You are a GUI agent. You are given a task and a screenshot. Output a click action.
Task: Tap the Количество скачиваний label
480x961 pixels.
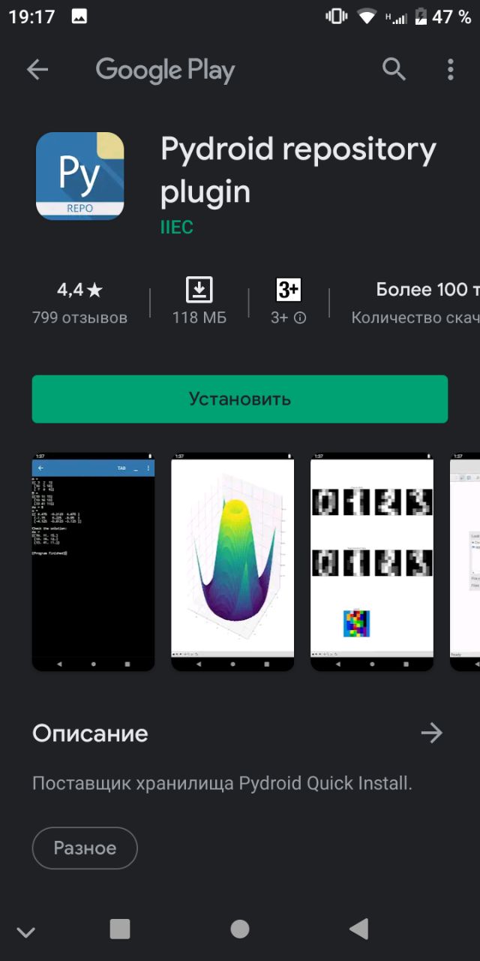coord(415,318)
